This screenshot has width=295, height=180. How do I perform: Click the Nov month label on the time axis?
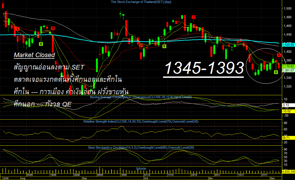point(211,178)
